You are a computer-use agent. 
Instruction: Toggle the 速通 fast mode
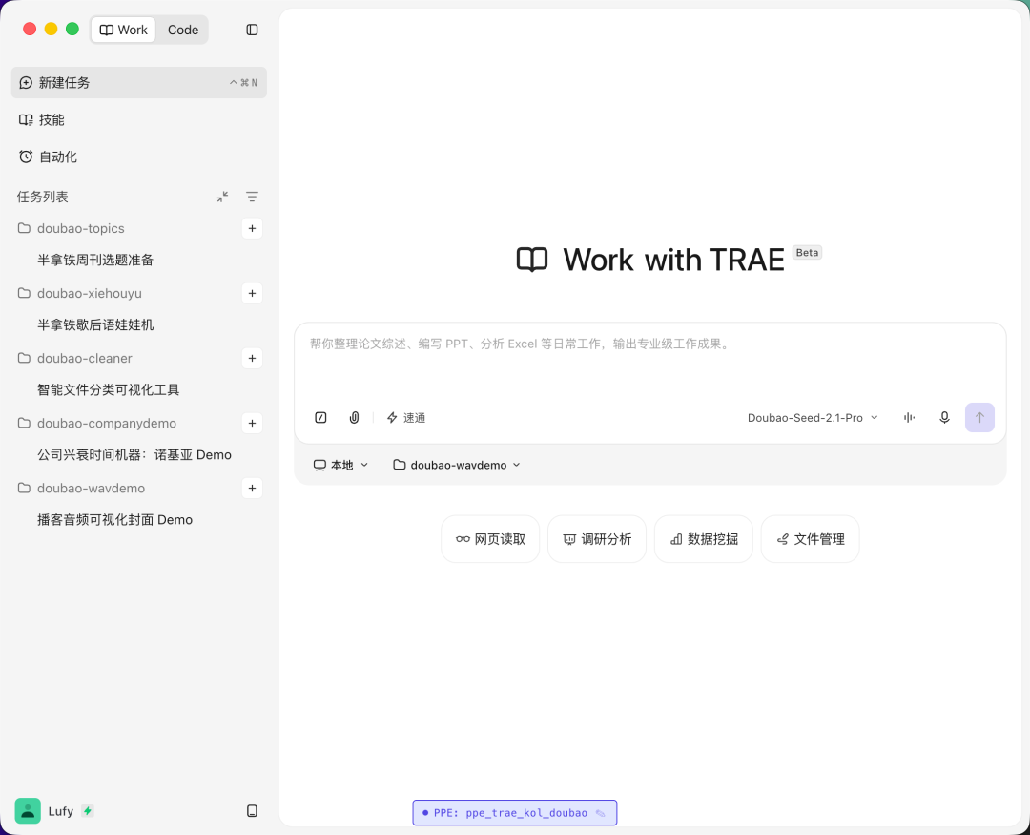(406, 418)
